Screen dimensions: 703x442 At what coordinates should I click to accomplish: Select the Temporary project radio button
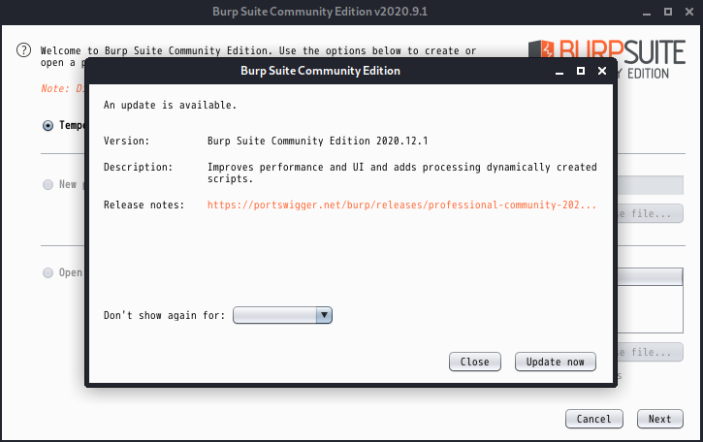pos(48,125)
